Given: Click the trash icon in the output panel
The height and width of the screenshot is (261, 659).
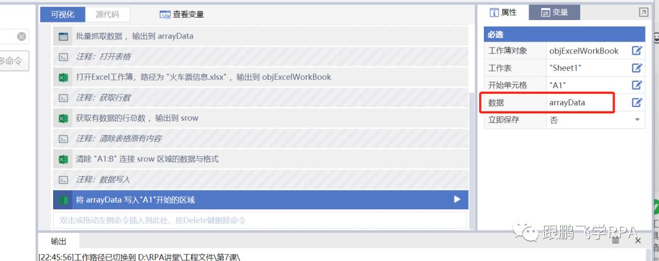Looking at the screenshot, I should click(x=616, y=240).
